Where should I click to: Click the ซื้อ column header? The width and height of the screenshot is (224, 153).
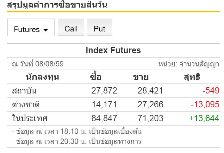pos(96,77)
